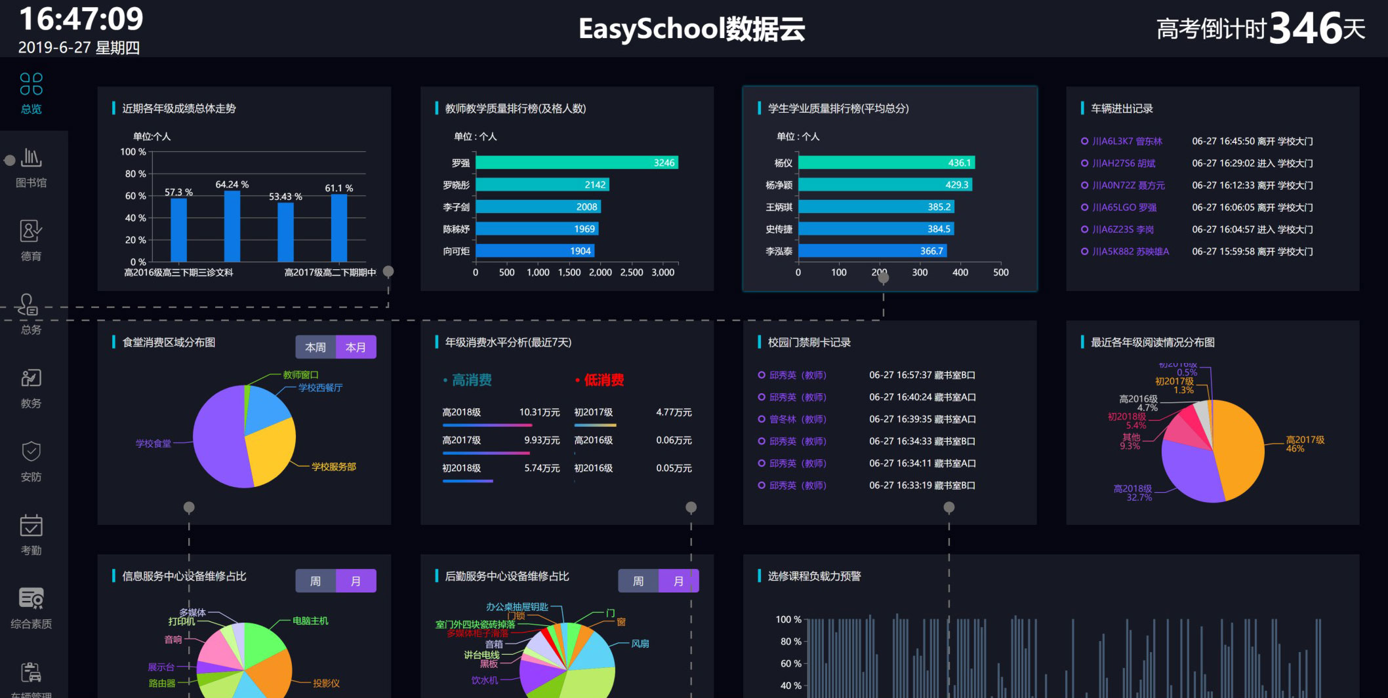The height and width of the screenshot is (698, 1388).
Task: Open the 总务 general affairs section
Action: click(x=30, y=313)
